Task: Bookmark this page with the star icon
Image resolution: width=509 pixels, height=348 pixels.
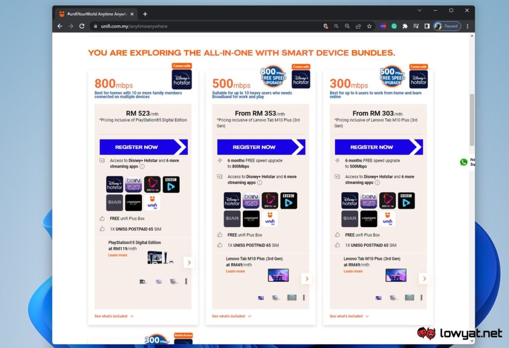Action: (369, 26)
